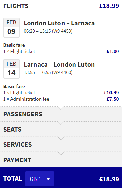The width and height of the screenshot is (122, 188).
Task: Click the W9 4460 flight time details
Action: tap(48, 73)
